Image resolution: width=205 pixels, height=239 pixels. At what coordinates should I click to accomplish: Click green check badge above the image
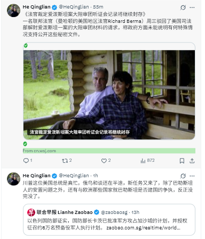[26, 46]
